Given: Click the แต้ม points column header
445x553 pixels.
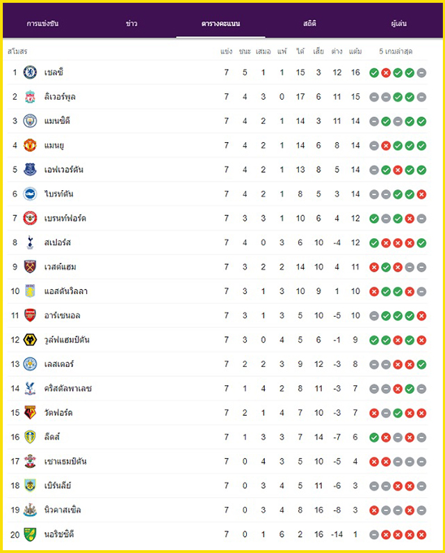Looking at the screenshot, I should click(x=355, y=52).
